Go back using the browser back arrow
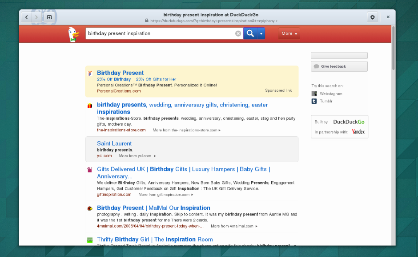 26,17
